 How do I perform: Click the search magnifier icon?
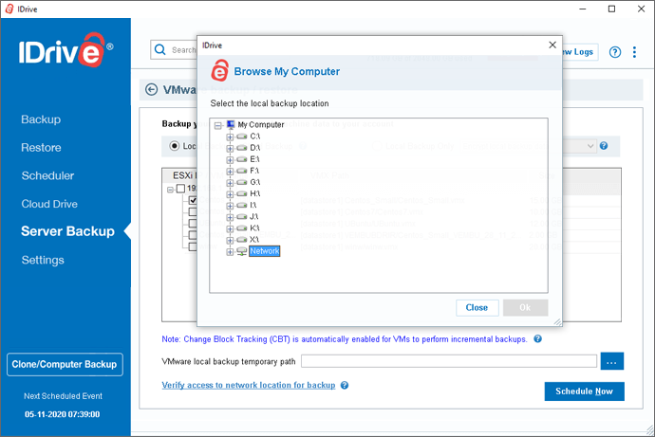(x=160, y=49)
